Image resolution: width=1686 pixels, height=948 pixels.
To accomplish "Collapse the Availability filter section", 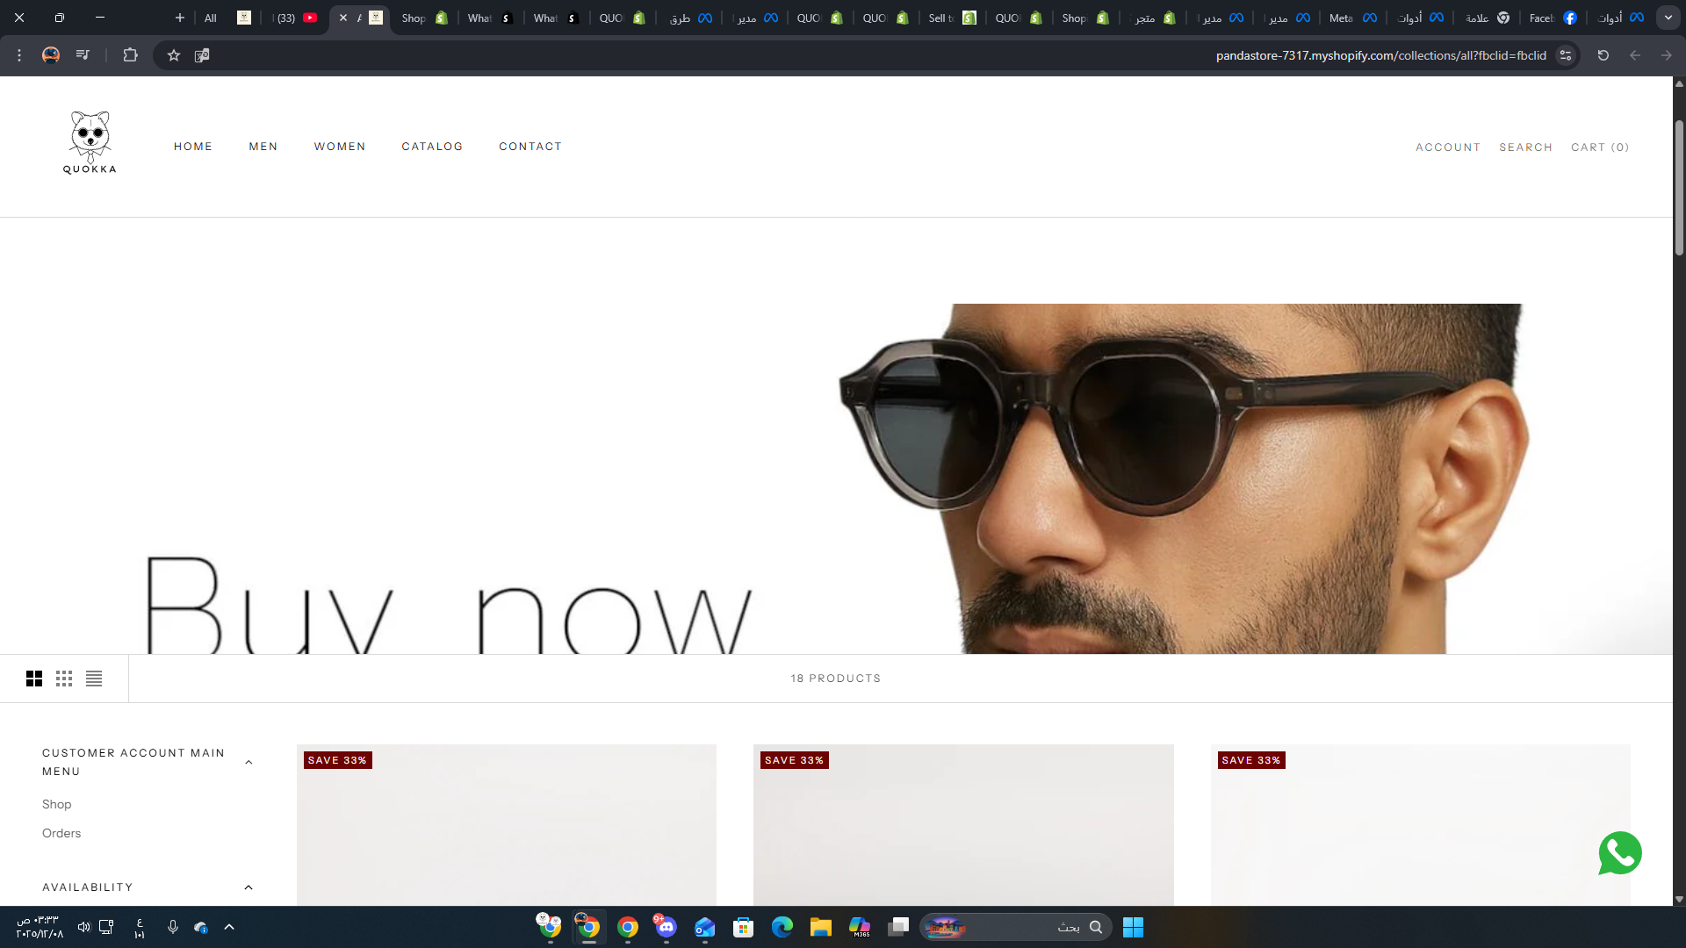I will tap(249, 887).
